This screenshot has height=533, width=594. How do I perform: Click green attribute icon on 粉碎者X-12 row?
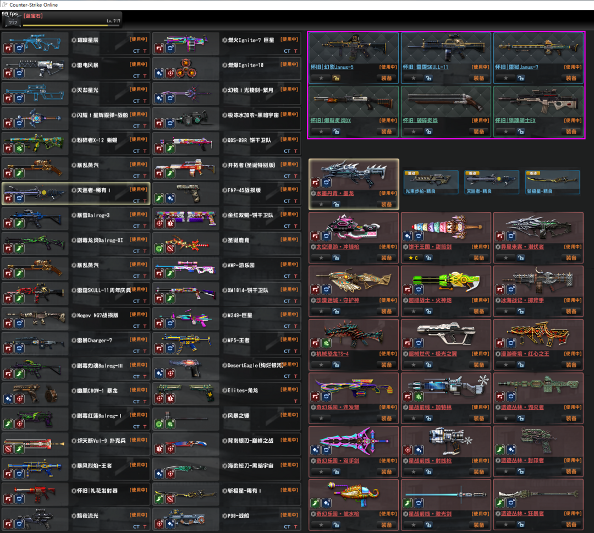19,148
